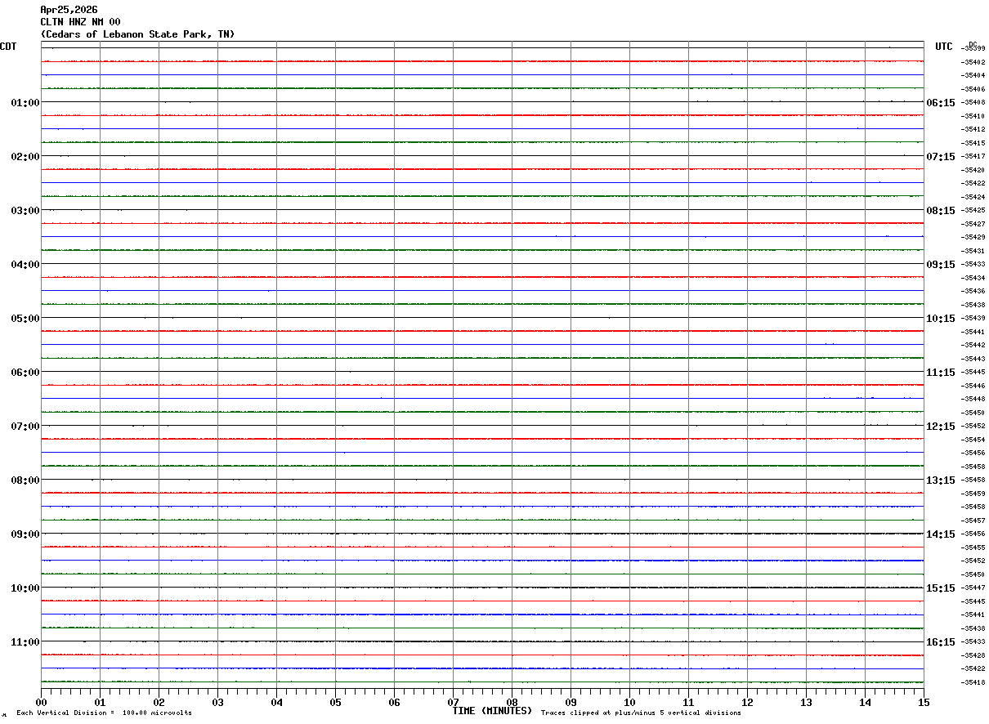Click minute 11 on the time axis
The height and width of the screenshot is (724, 989).
point(688,702)
